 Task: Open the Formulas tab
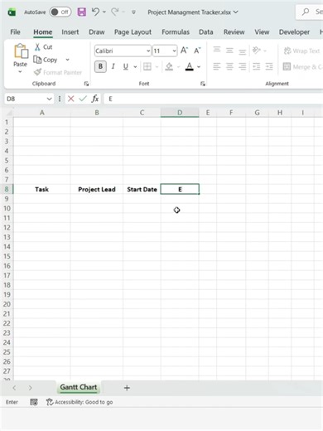(176, 32)
